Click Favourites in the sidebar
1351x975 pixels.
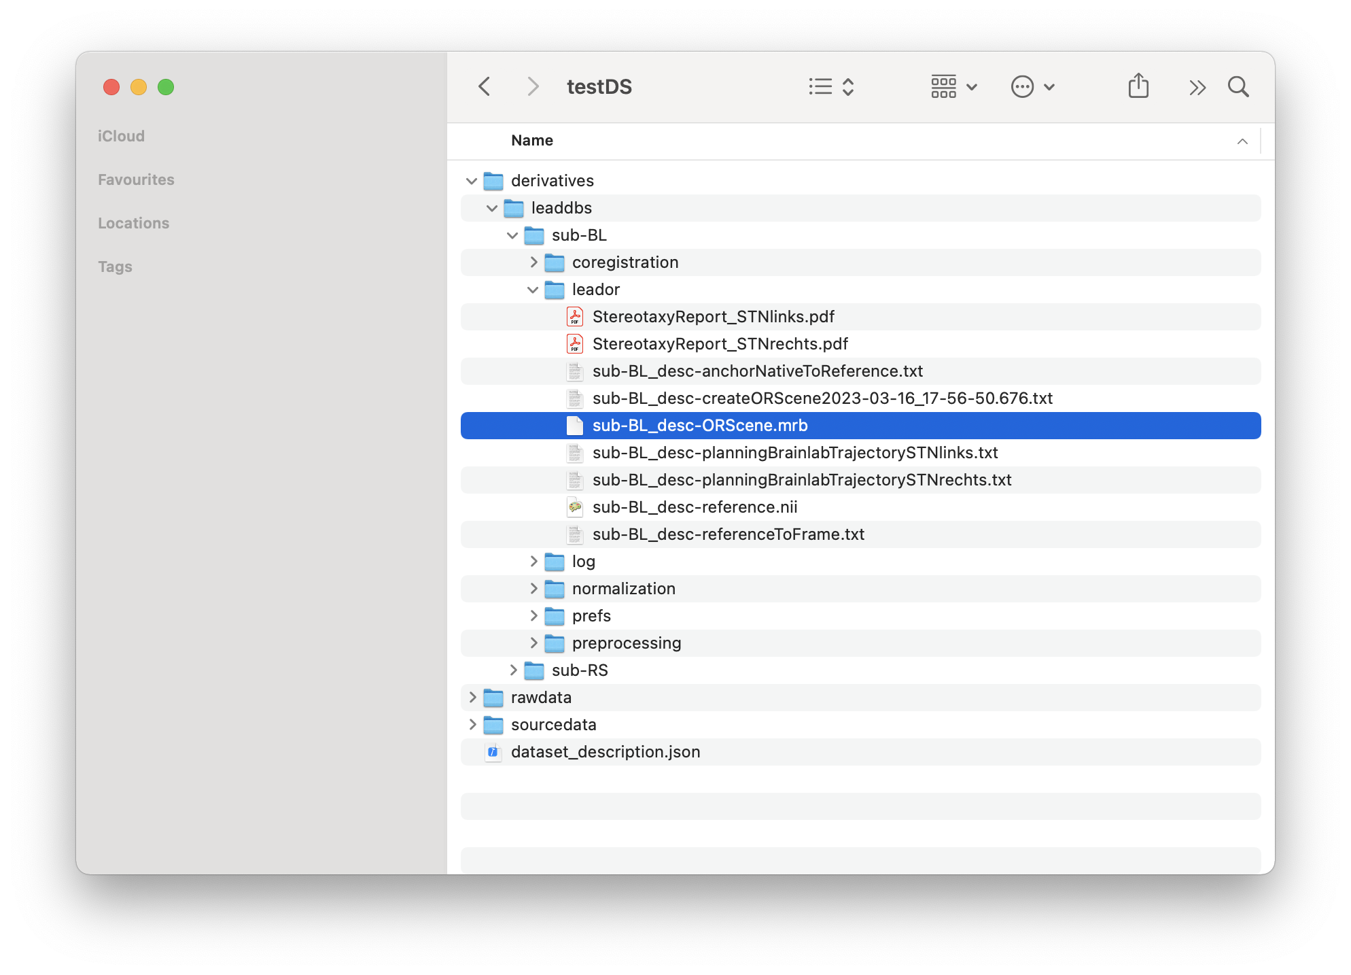click(x=136, y=179)
